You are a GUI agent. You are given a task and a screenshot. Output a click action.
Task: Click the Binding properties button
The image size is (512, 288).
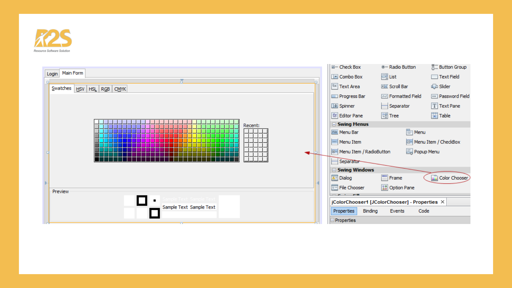click(370, 211)
